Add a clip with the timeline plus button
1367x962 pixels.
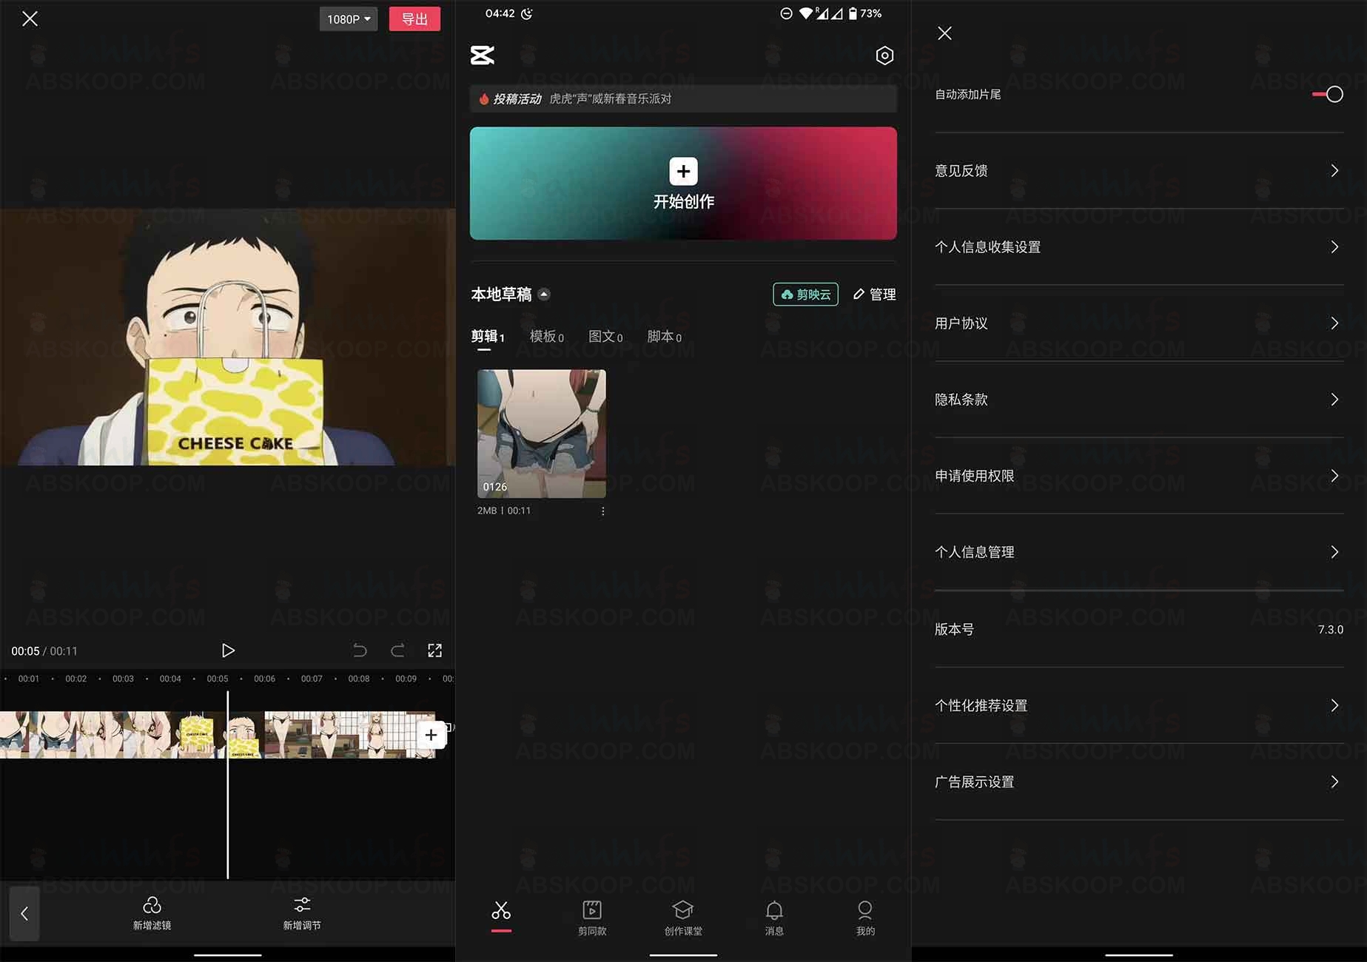click(431, 735)
